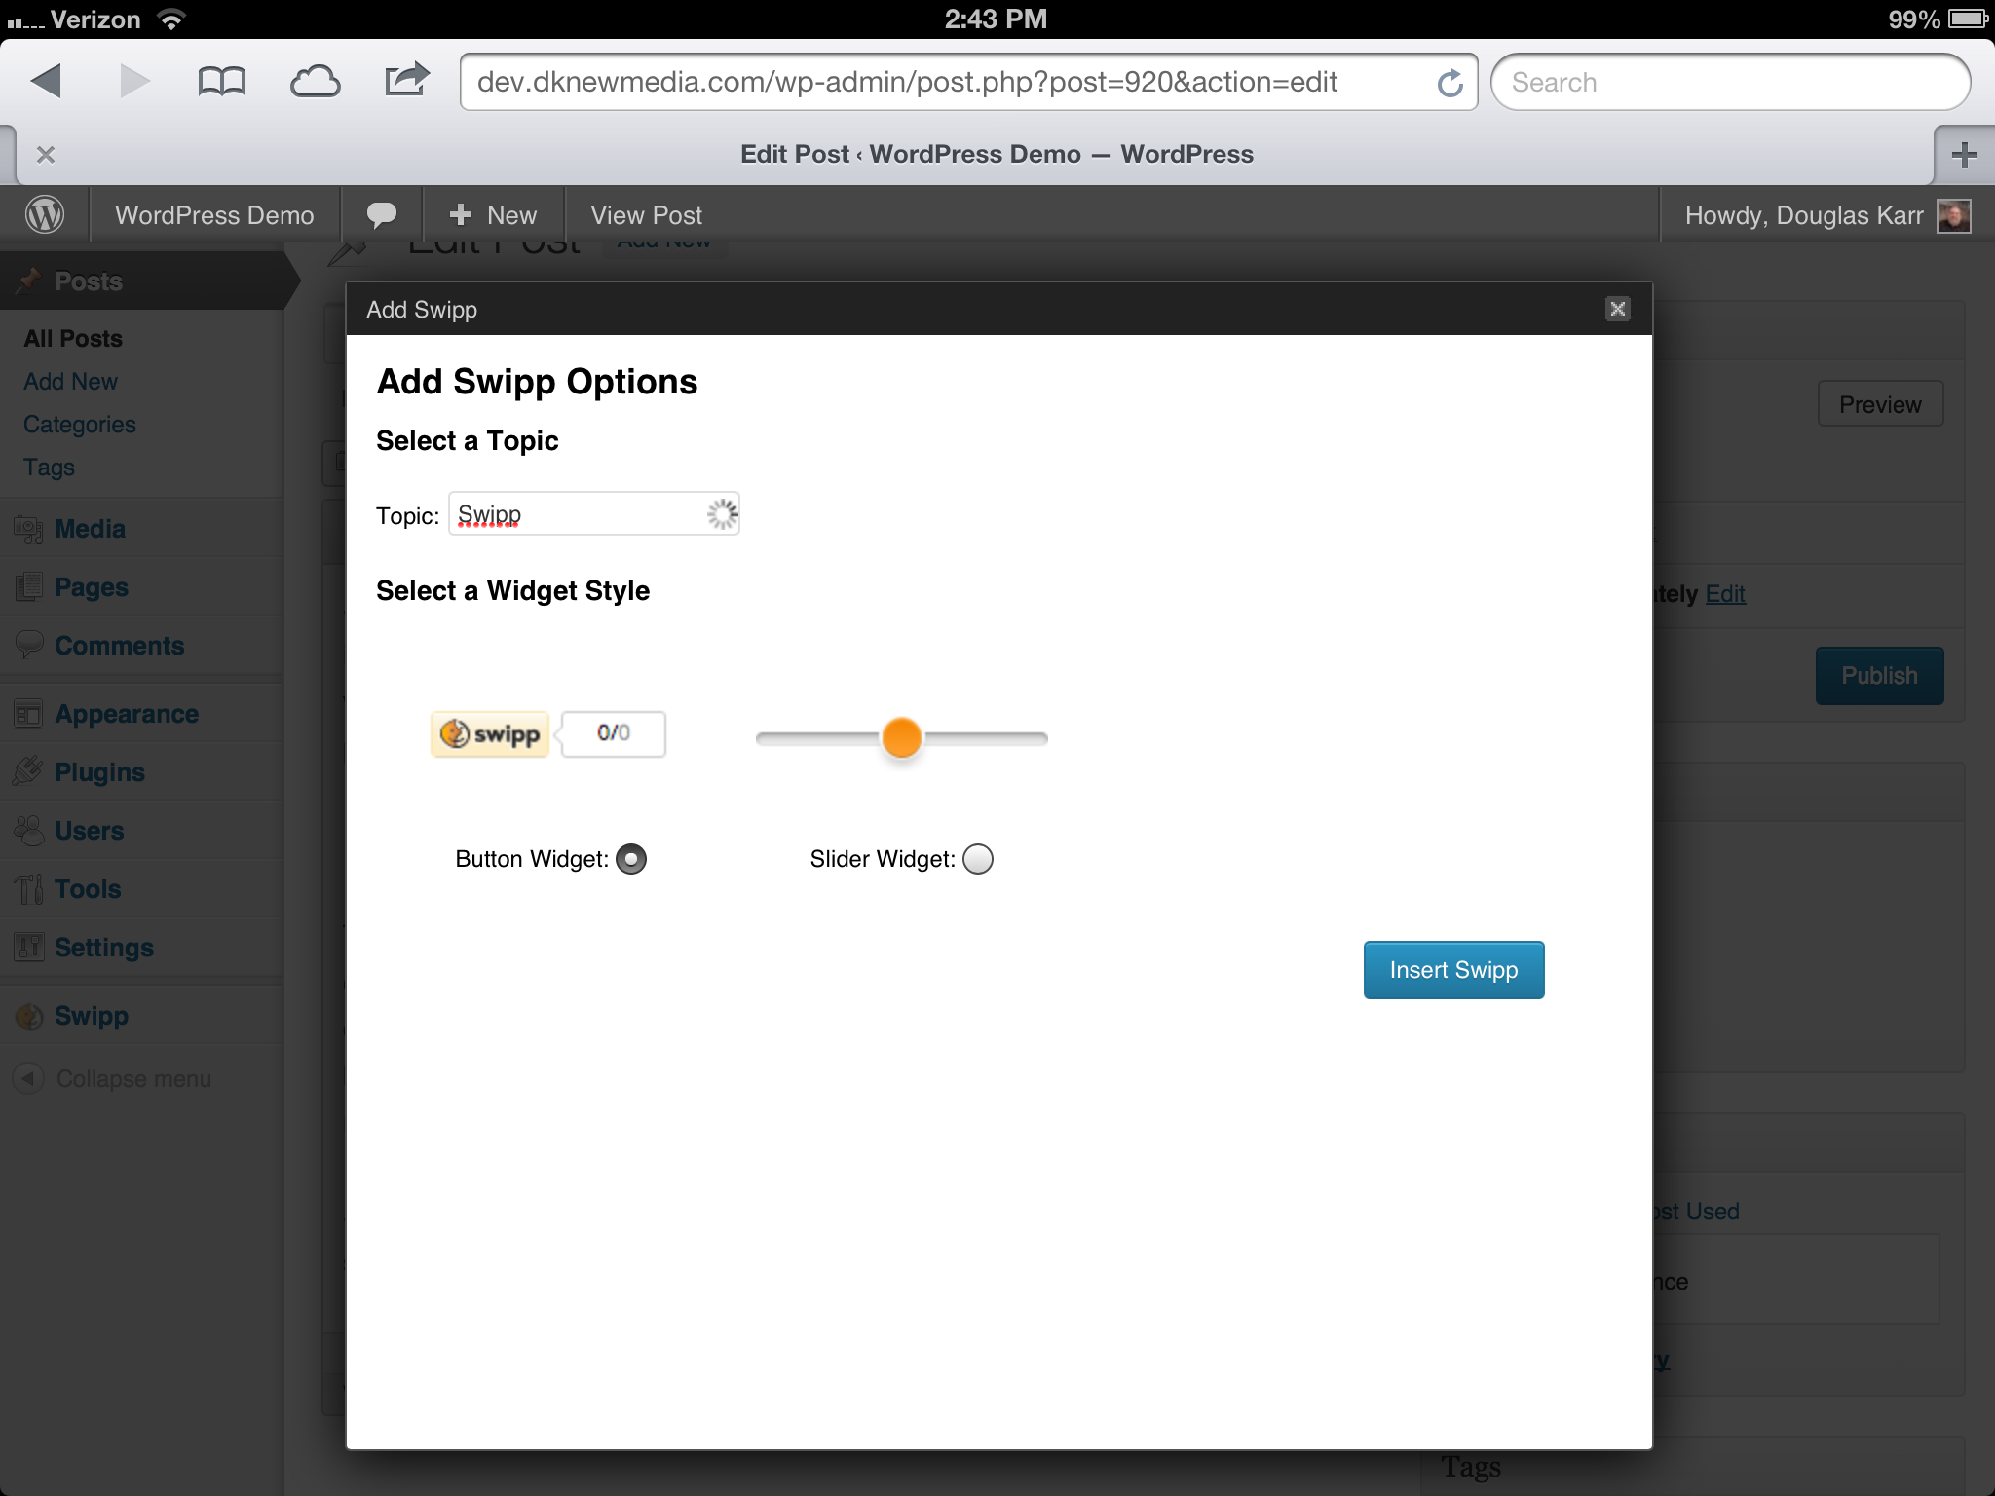Open Tags in the Posts submenu
1995x1496 pixels.
tap(49, 467)
